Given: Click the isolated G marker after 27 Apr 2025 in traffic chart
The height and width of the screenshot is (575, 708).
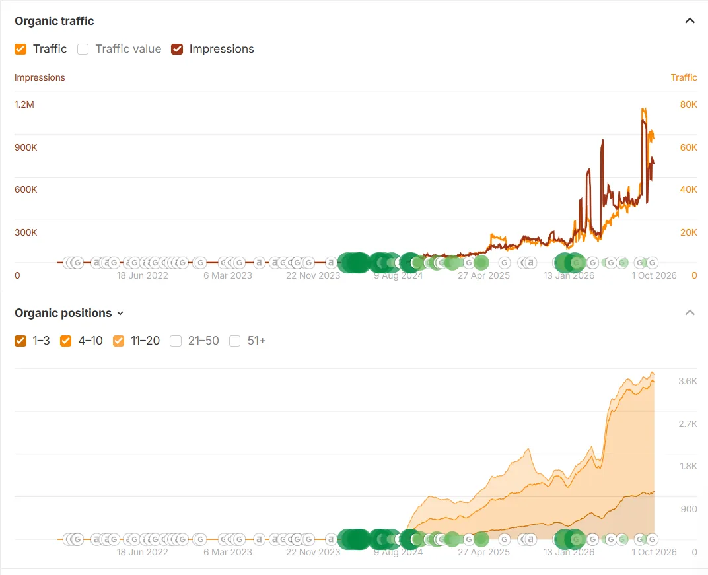Looking at the screenshot, I should coord(505,262).
